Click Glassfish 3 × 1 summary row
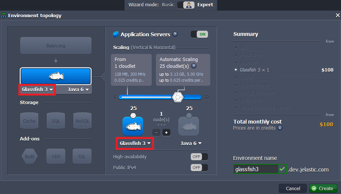Viewport: 341px width, 194px height. (284, 70)
